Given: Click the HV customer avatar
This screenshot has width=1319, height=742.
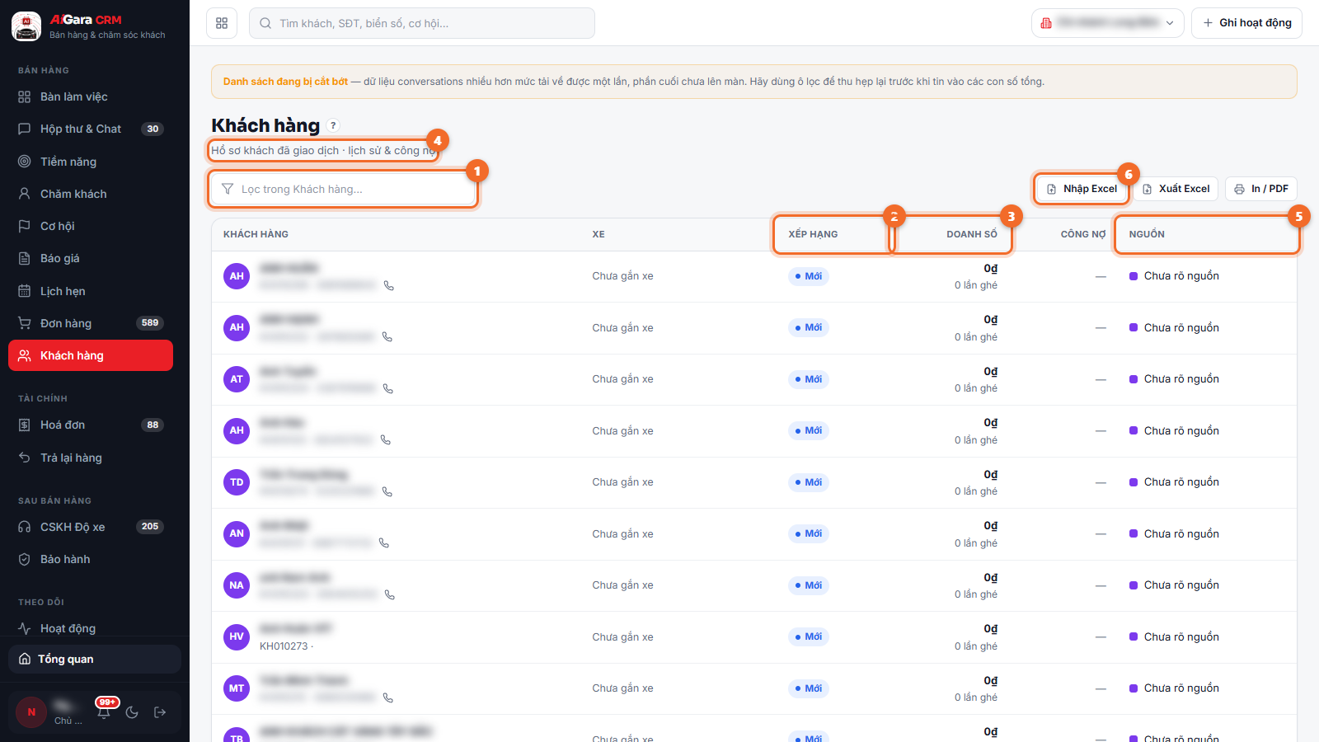Looking at the screenshot, I should pyautogui.click(x=237, y=636).
